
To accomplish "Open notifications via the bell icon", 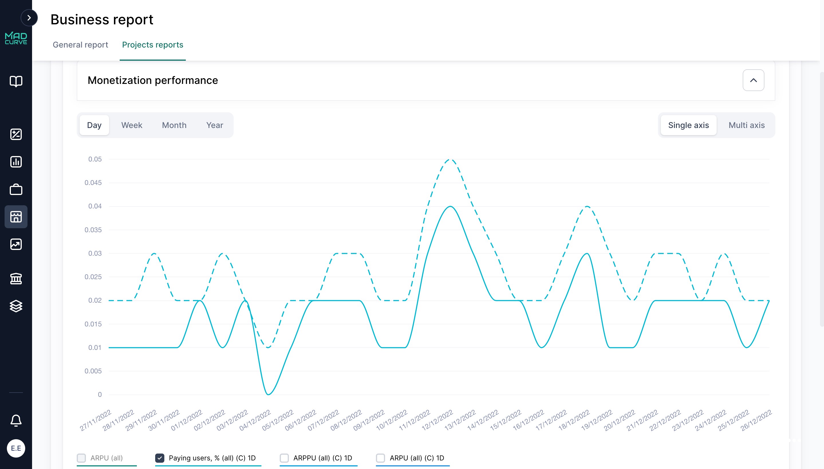I will coord(16,420).
